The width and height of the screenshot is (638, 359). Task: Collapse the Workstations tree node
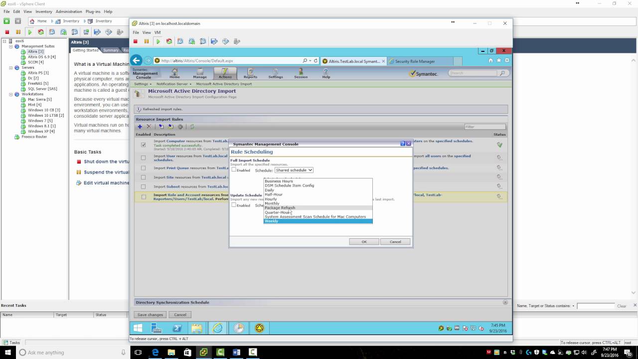point(10,94)
